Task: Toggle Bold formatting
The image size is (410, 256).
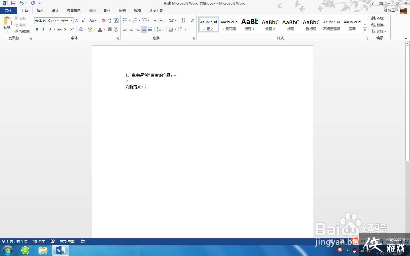Action: click(x=37, y=29)
